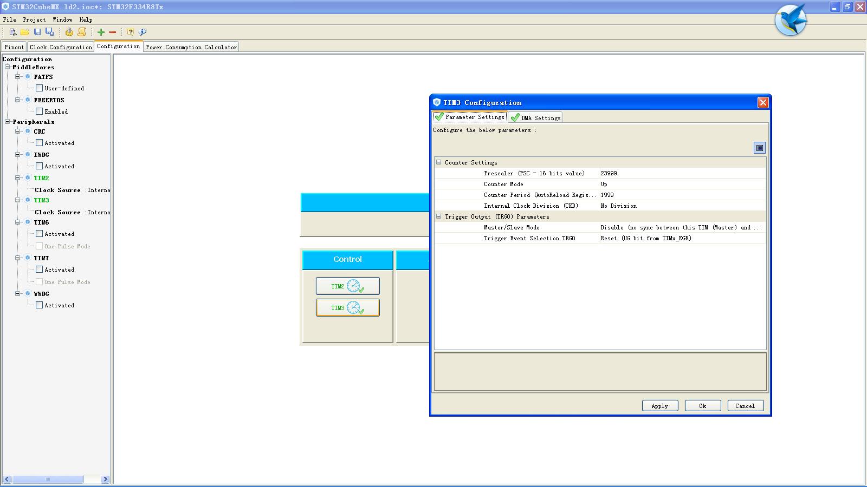Switch to DMA Settings tab in dialog
This screenshot has height=487, width=867.
[x=535, y=117]
